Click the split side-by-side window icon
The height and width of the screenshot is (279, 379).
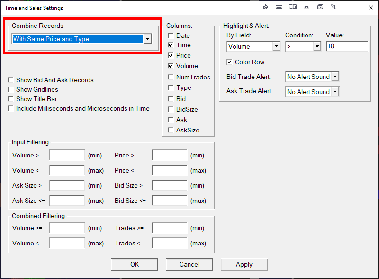[293, 8]
